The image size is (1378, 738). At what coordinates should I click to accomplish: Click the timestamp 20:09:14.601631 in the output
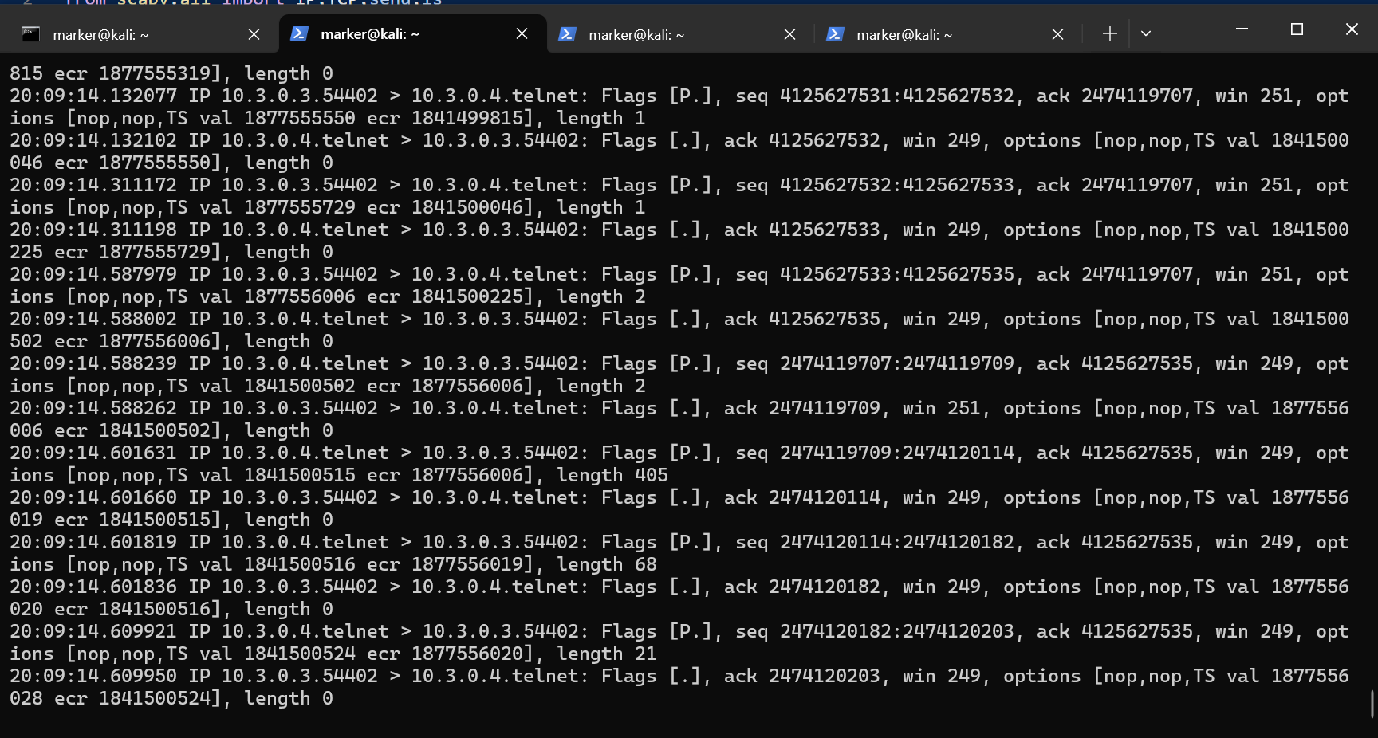(93, 453)
